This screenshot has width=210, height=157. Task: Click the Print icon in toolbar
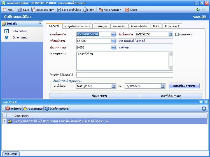(86, 9)
